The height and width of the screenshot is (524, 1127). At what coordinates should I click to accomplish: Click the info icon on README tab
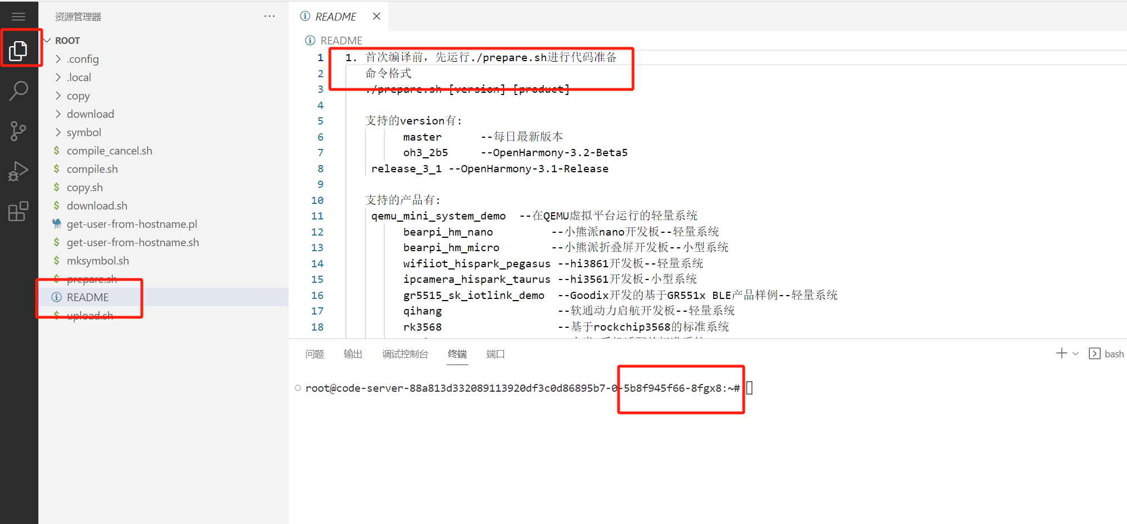(x=305, y=16)
